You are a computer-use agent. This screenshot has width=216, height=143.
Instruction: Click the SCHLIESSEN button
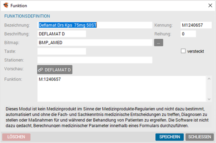[x=199, y=137]
